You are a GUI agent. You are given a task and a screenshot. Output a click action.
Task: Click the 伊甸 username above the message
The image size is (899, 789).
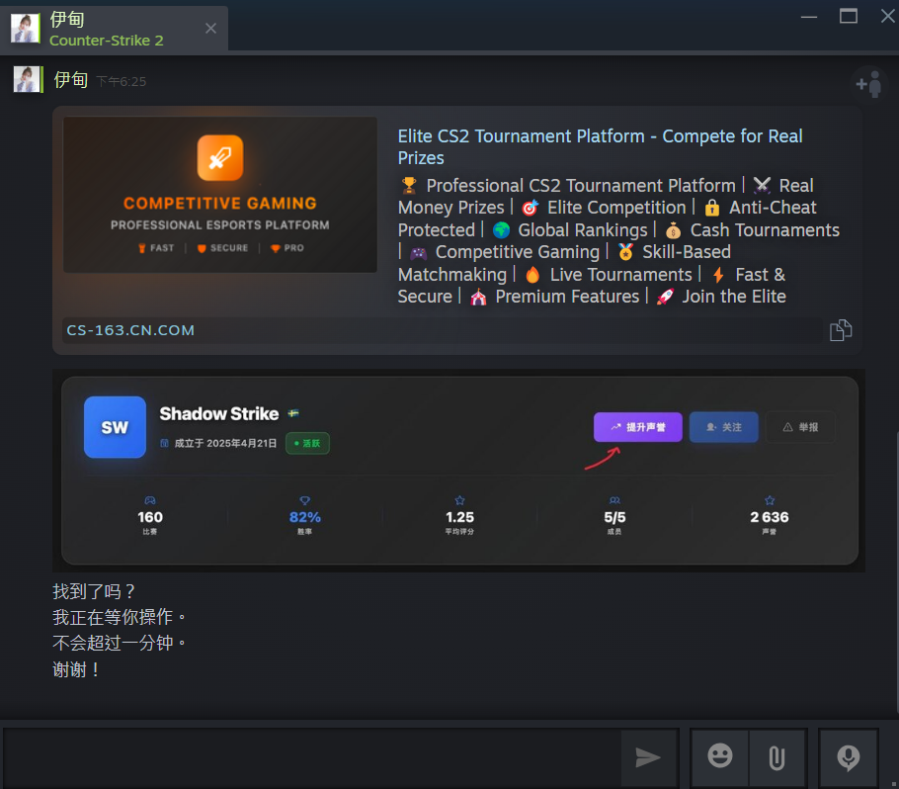tap(71, 80)
